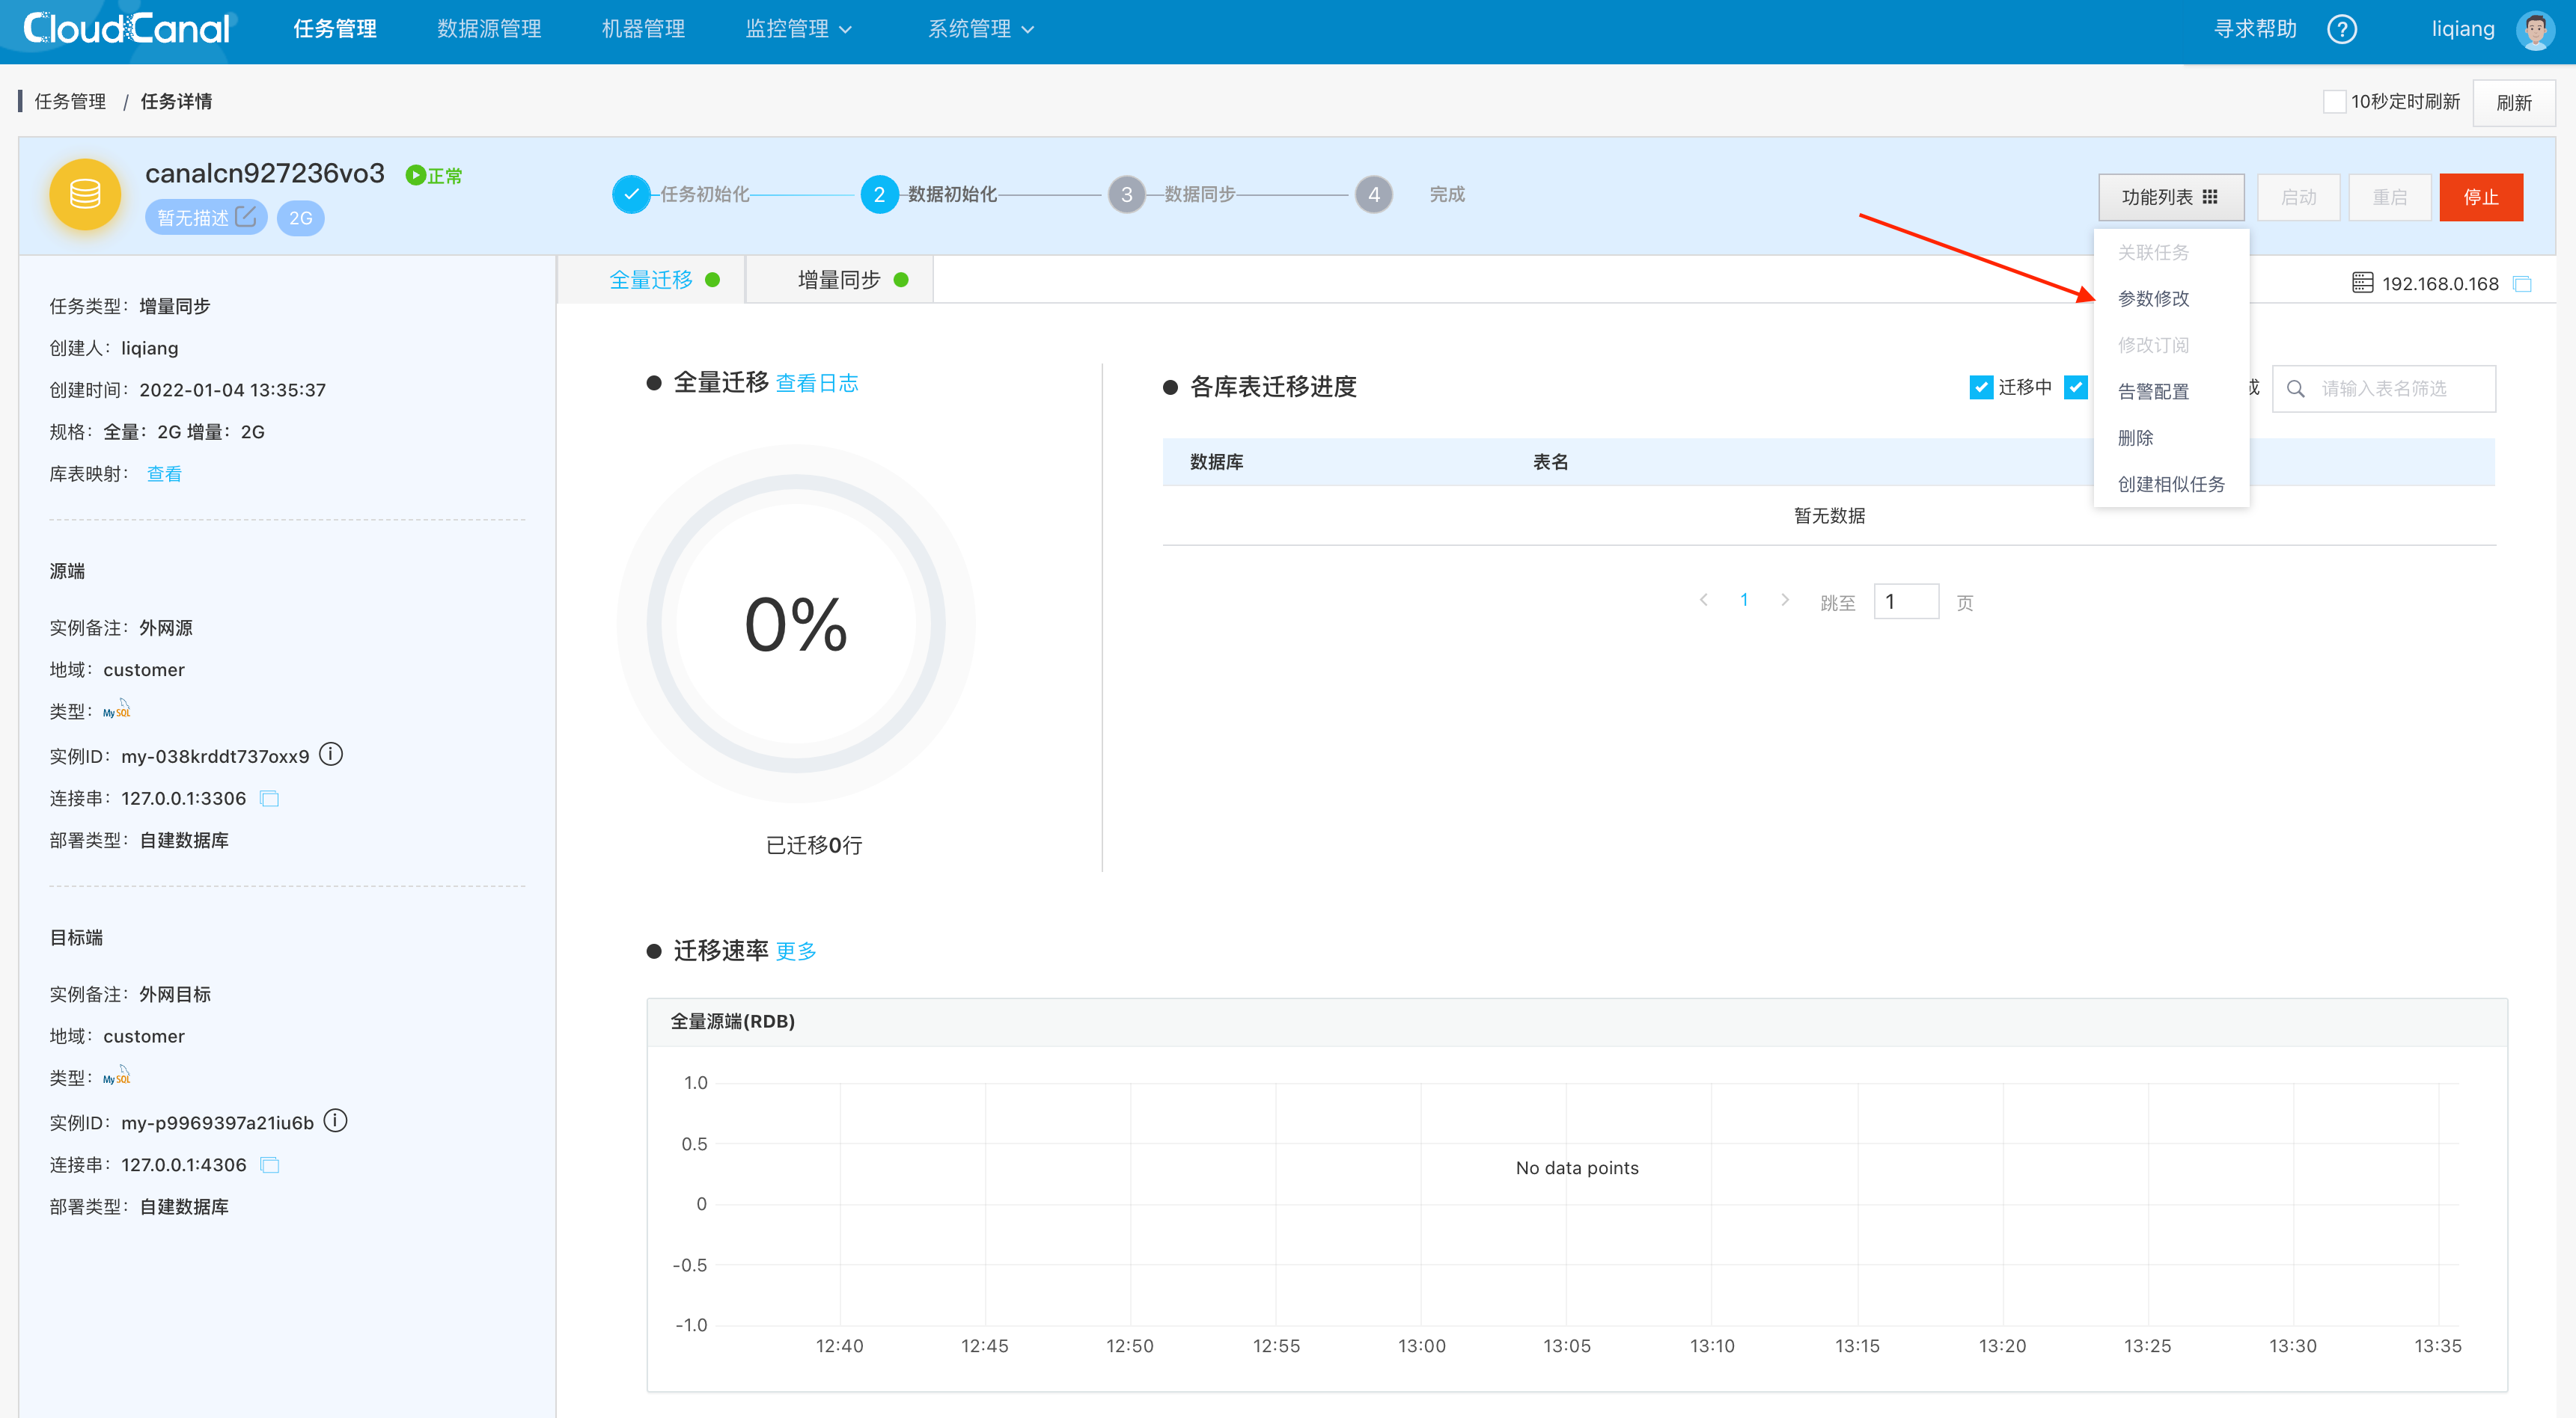The height and width of the screenshot is (1418, 2576).
Task: Toggle the 10秒定时刷新 checkbox
Action: tap(2334, 102)
